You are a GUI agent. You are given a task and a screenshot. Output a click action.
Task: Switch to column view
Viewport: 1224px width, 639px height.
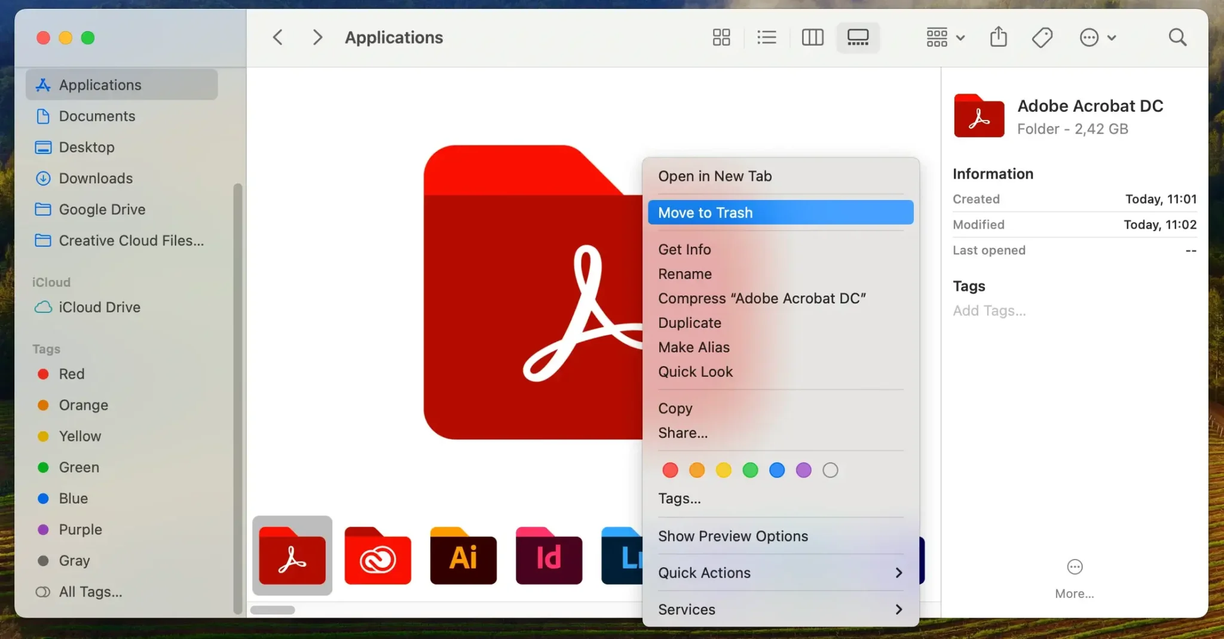point(812,38)
